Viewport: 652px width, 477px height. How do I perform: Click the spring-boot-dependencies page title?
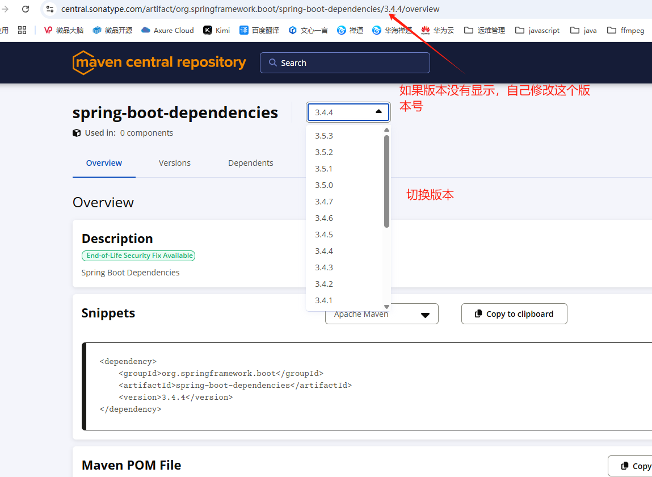click(175, 112)
